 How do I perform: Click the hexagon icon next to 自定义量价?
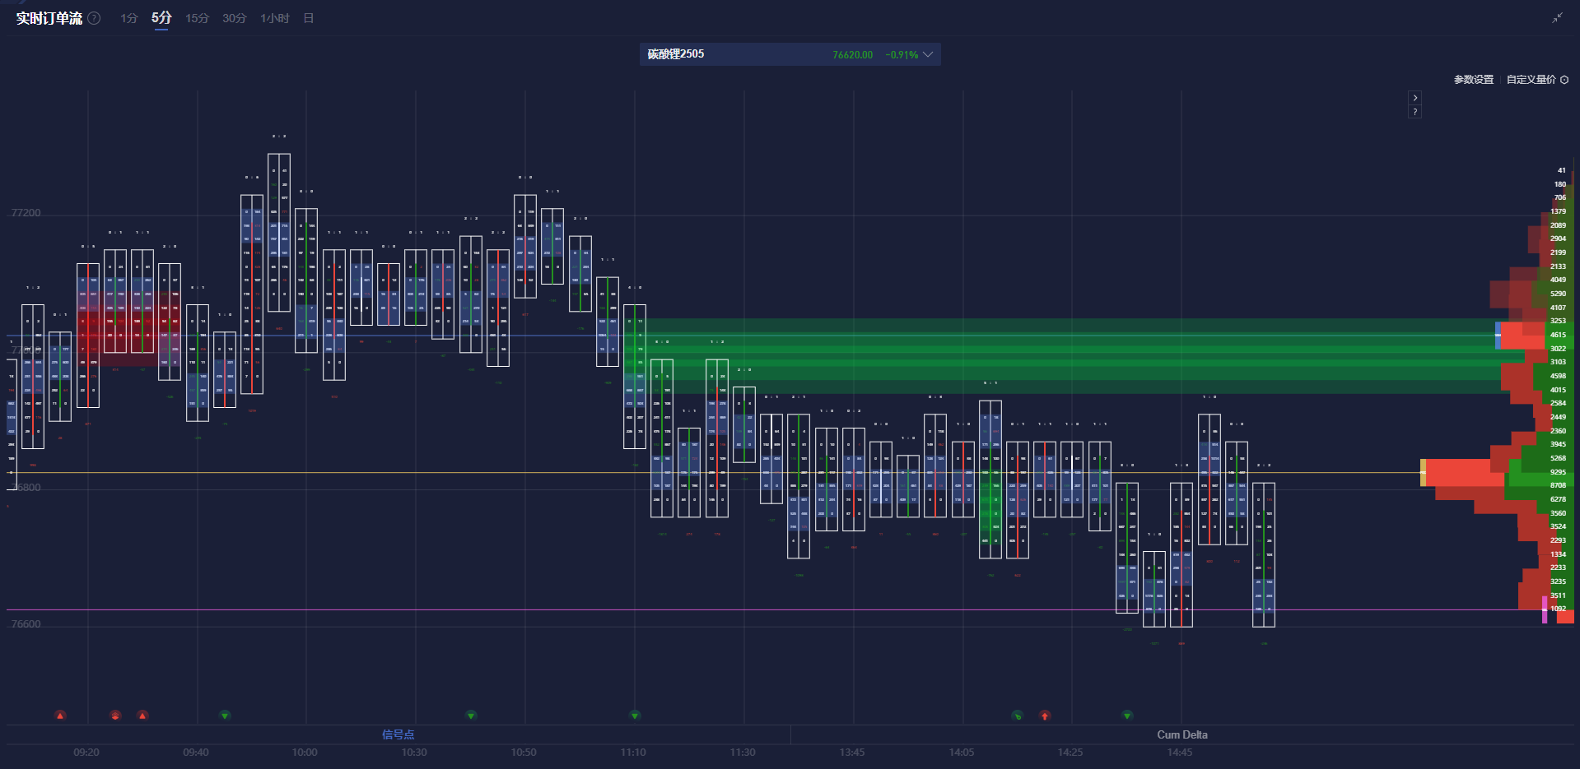[x=1564, y=80]
